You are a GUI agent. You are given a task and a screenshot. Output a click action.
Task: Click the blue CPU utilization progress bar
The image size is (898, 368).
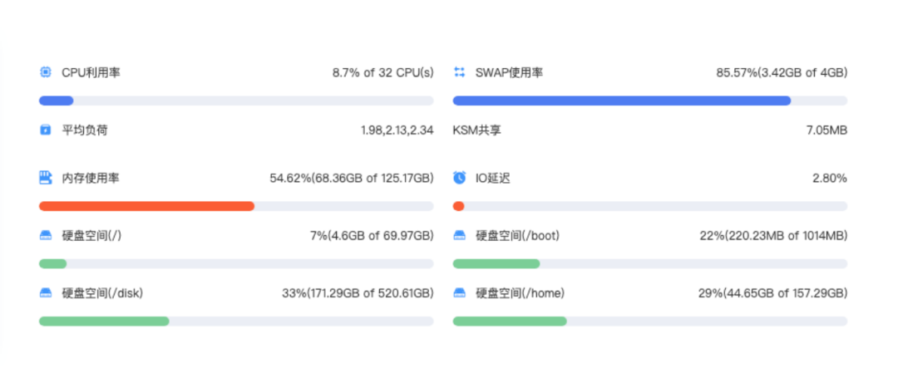coord(57,101)
